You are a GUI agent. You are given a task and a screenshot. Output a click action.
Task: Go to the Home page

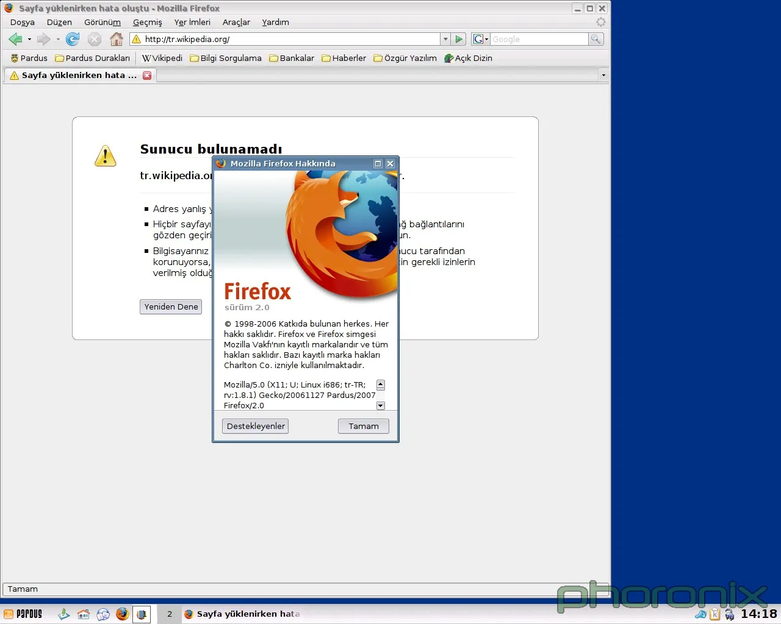click(116, 40)
